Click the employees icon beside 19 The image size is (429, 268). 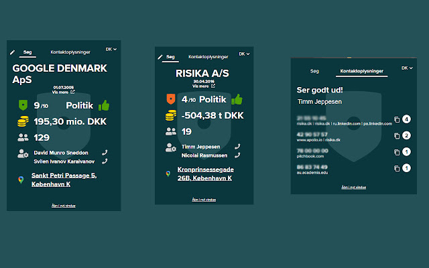(x=171, y=131)
